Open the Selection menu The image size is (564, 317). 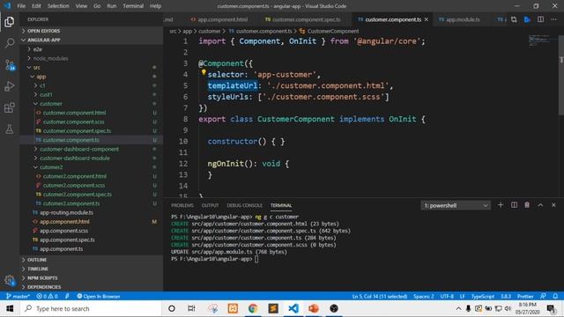coord(58,6)
